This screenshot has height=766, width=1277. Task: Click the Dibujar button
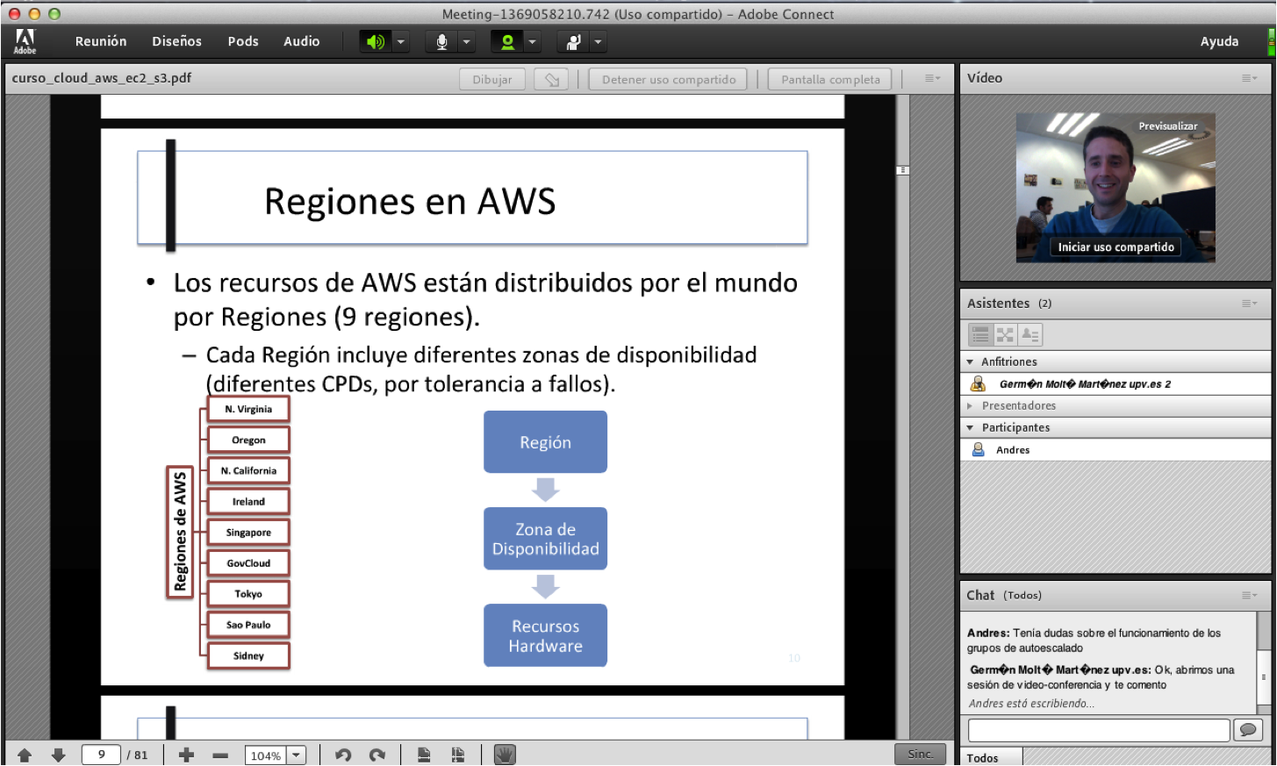pyautogui.click(x=492, y=79)
